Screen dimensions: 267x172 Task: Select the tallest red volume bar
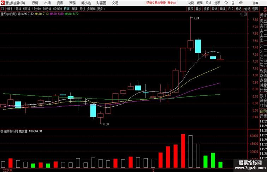click(183, 151)
